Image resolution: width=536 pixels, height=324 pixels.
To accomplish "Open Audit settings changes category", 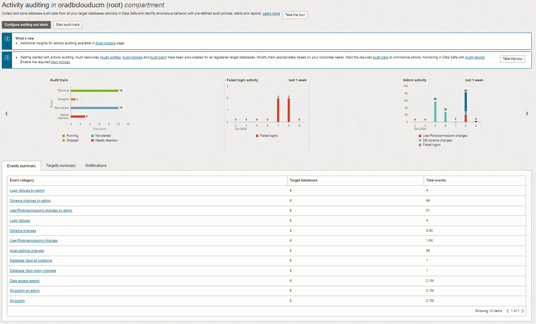I will 27,251.
